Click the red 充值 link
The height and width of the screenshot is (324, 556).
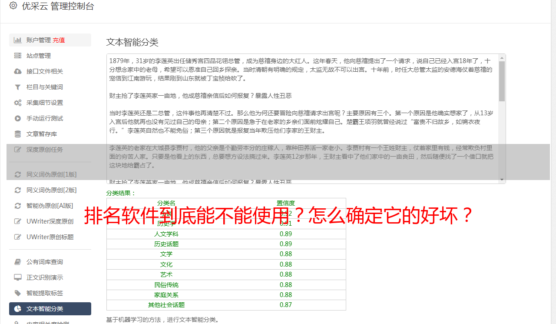[x=59, y=40]
